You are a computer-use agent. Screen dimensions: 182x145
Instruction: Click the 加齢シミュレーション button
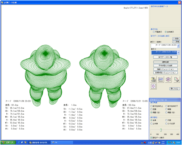[x=165, y=69]
